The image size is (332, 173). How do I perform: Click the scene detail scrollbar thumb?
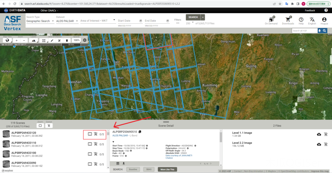[221, 137]
